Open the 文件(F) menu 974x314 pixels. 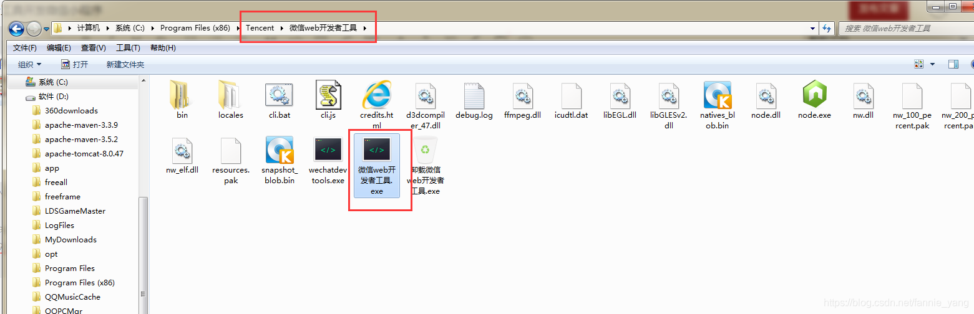coord(24,48)
